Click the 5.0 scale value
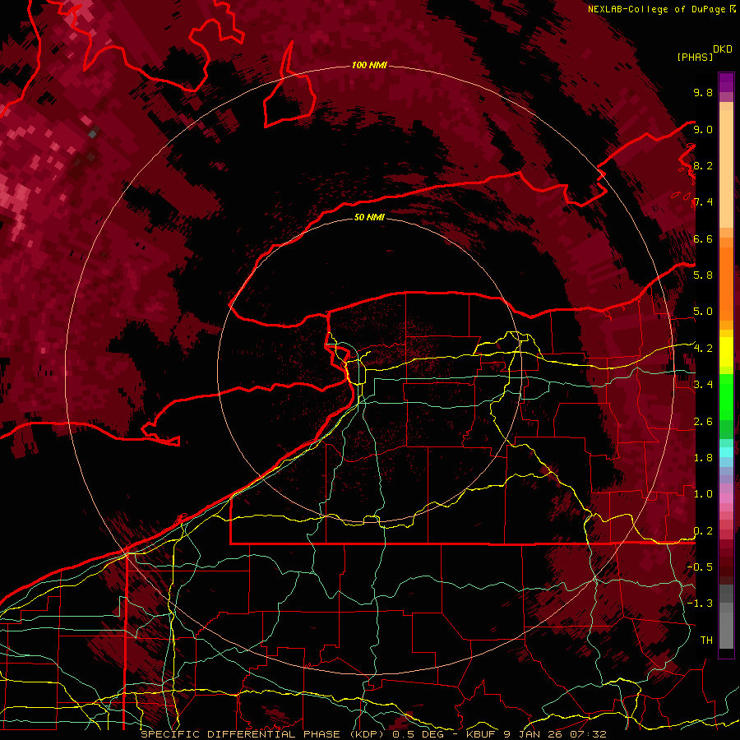The height and width of the screenshot is (740, 740). (x=703, y=312)
